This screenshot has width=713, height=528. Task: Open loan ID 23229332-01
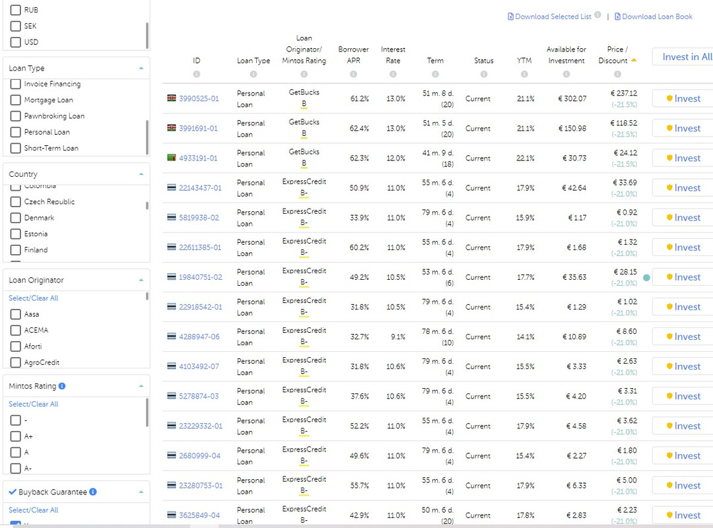(201, 426)
